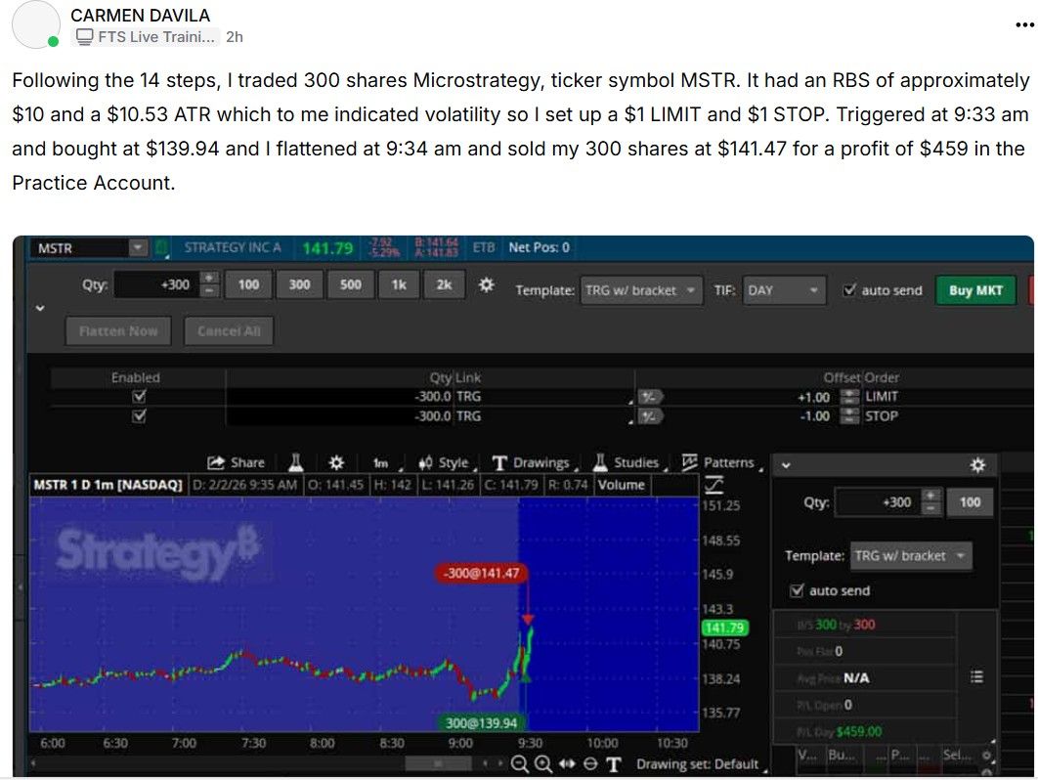Click the circle-minus chart icon
The width and height of the screenshot is (1038, 780).
coord(590,764)
